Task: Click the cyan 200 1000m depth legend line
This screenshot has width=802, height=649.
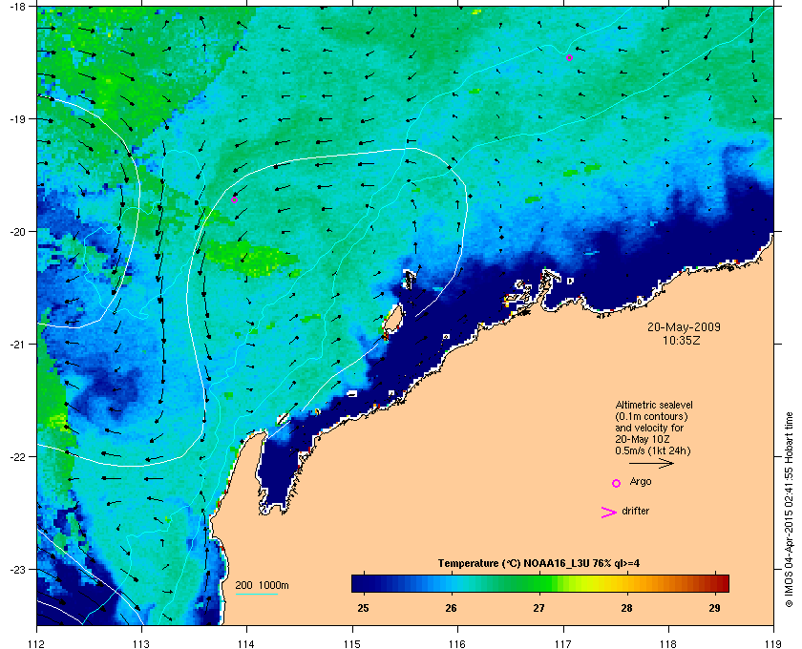Action: coord(256,594)
